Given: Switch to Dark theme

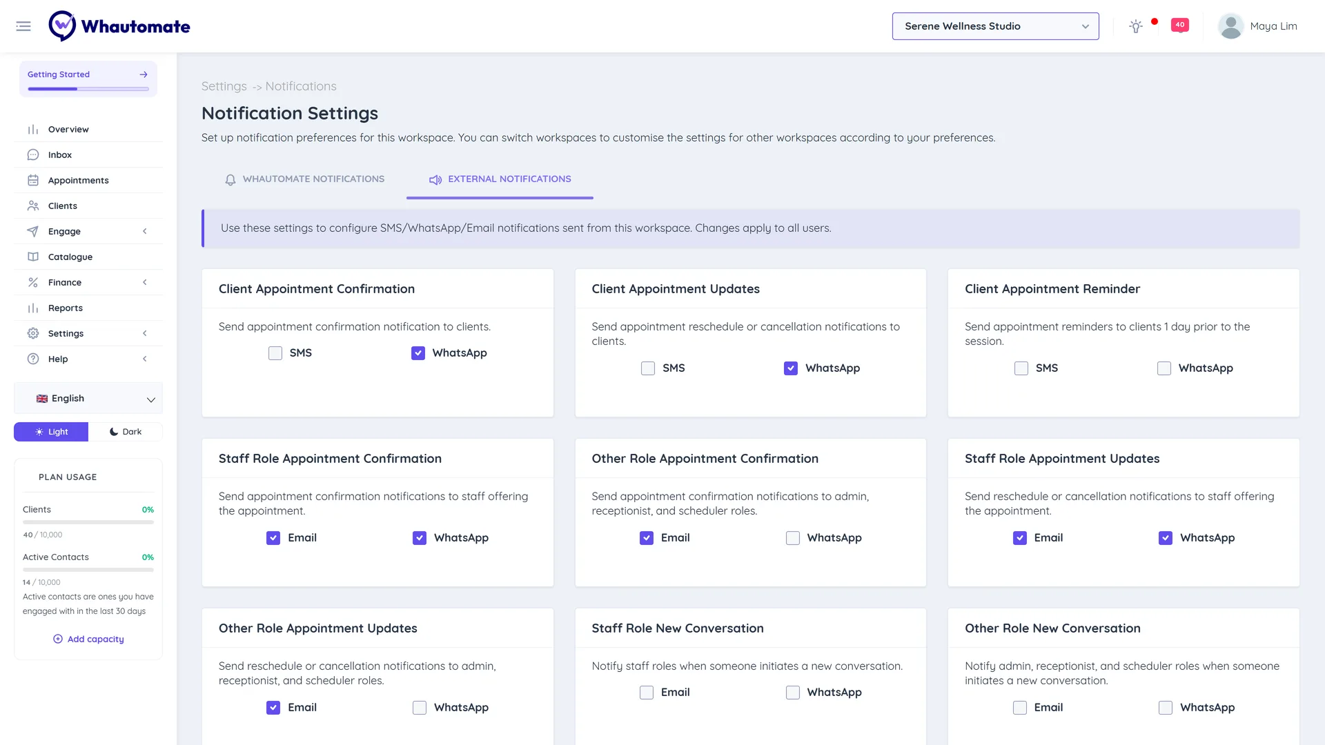Looking at the screenshot, I should point(126,432).
